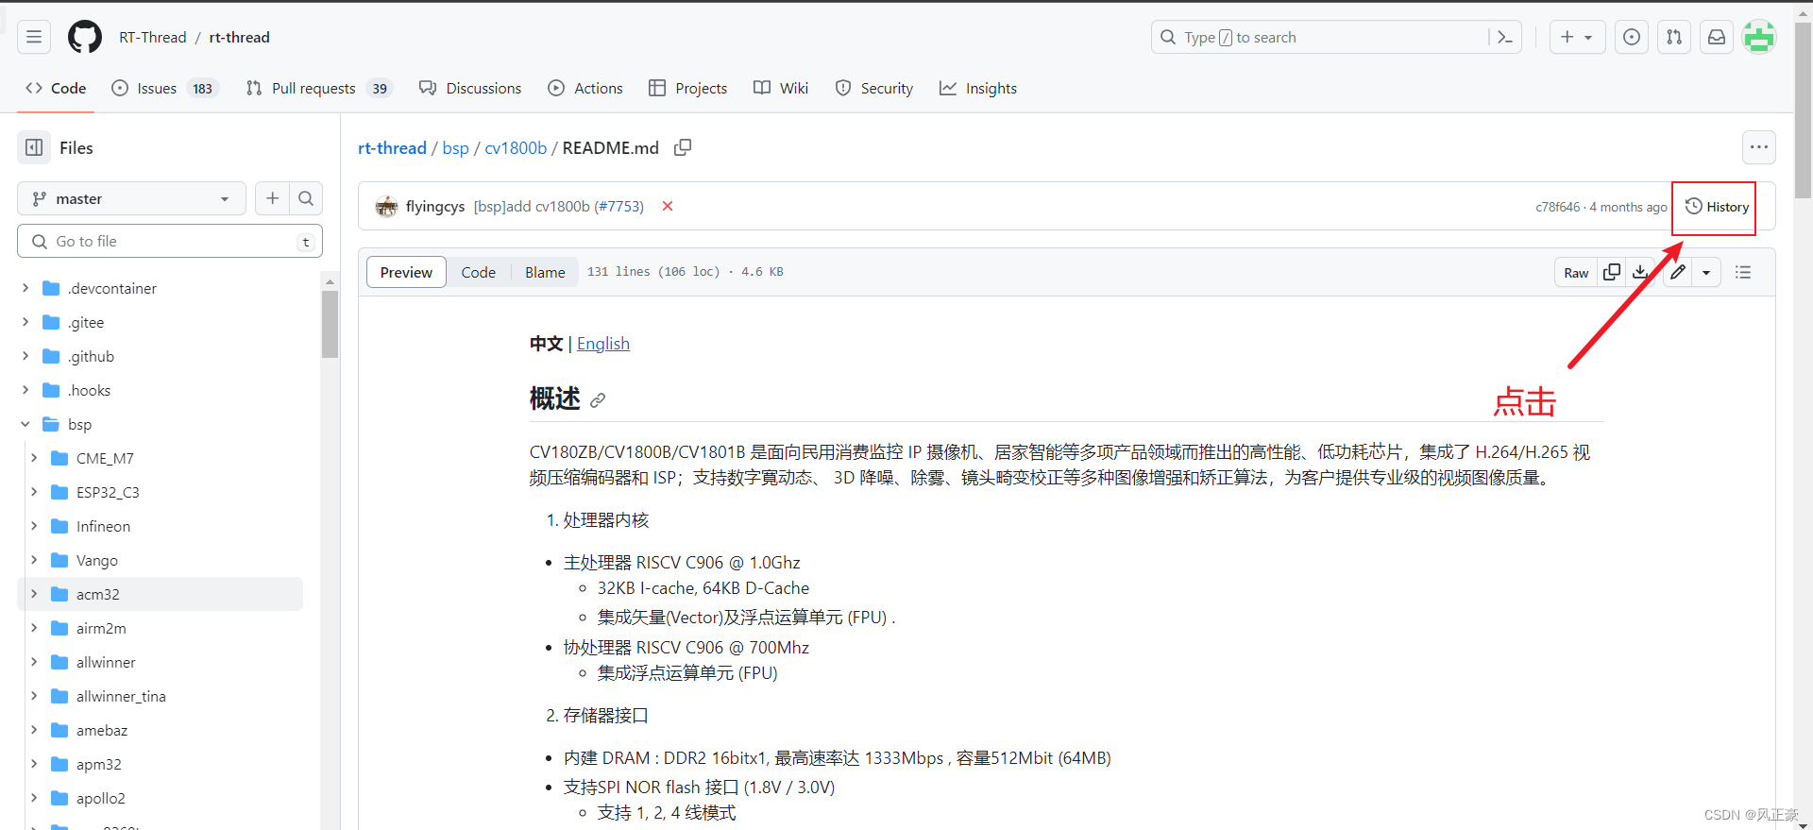1813x830 pixels.
Task: Open the command palette icon
Action: (x=1505, y=37)
